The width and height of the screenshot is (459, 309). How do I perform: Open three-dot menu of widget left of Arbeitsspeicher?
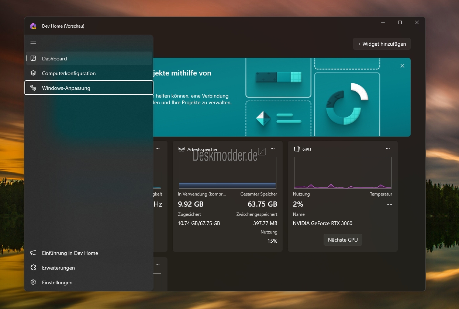pos(158,148)
